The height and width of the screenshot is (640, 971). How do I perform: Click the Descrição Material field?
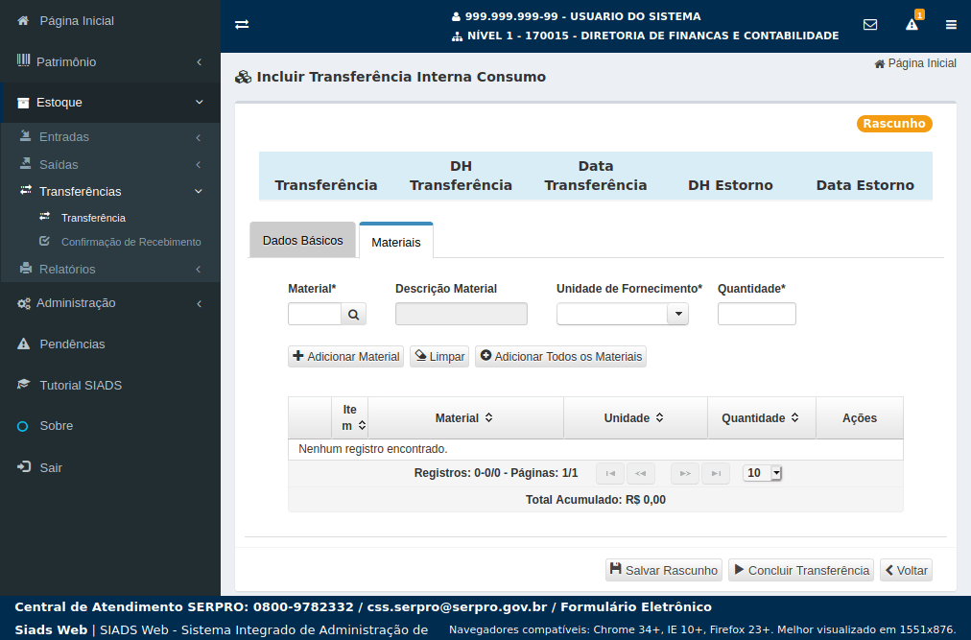pyautogui.click(x=462, y=314)
